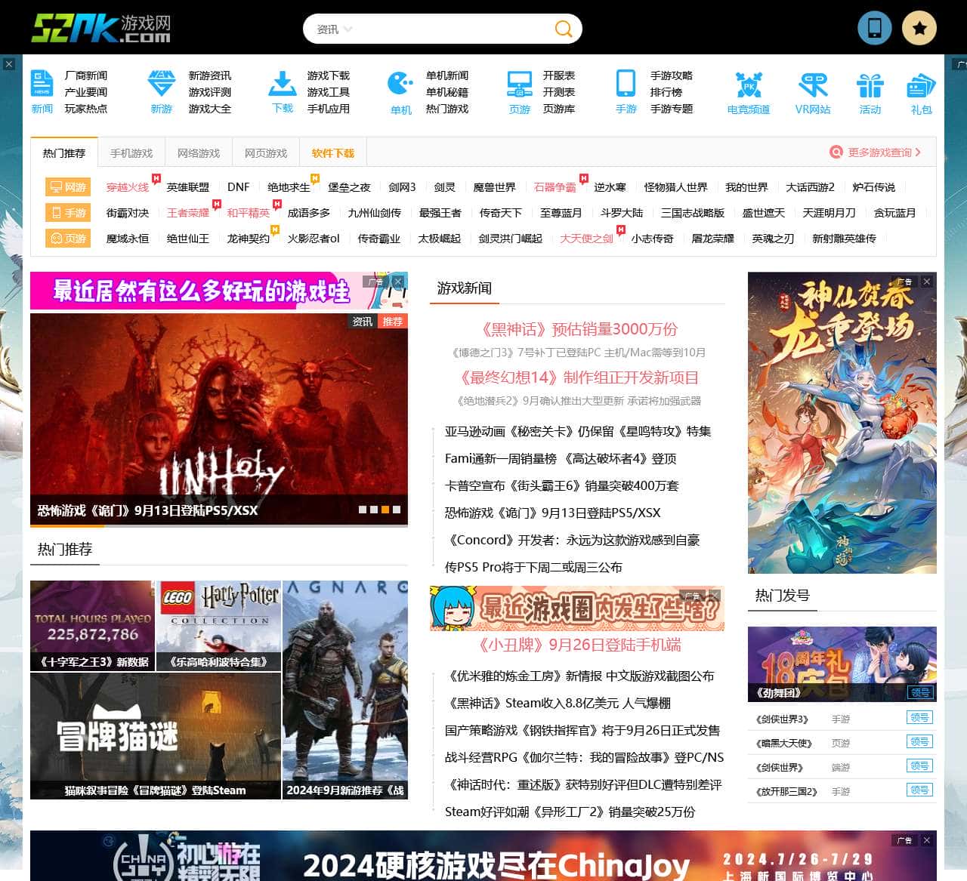967x881 pixels.
Task: Click the orange 手游 category badge
Action: [x=67, y=213]
